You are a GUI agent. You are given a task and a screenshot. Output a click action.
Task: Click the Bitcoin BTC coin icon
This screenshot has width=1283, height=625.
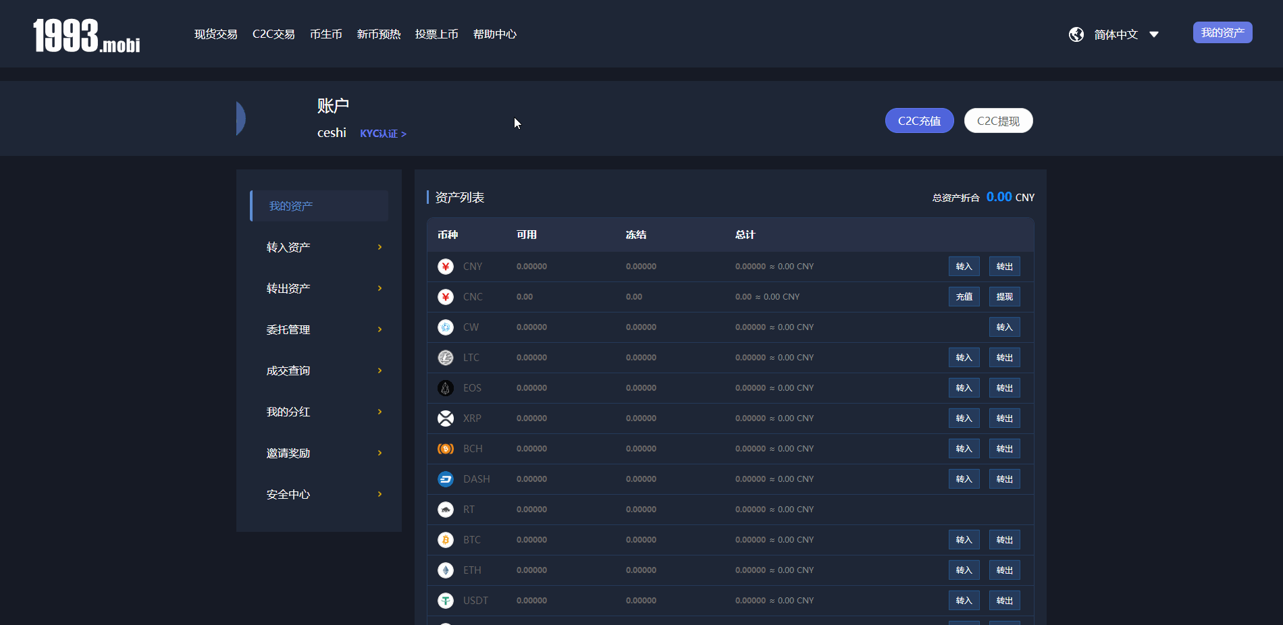(446, 540)
